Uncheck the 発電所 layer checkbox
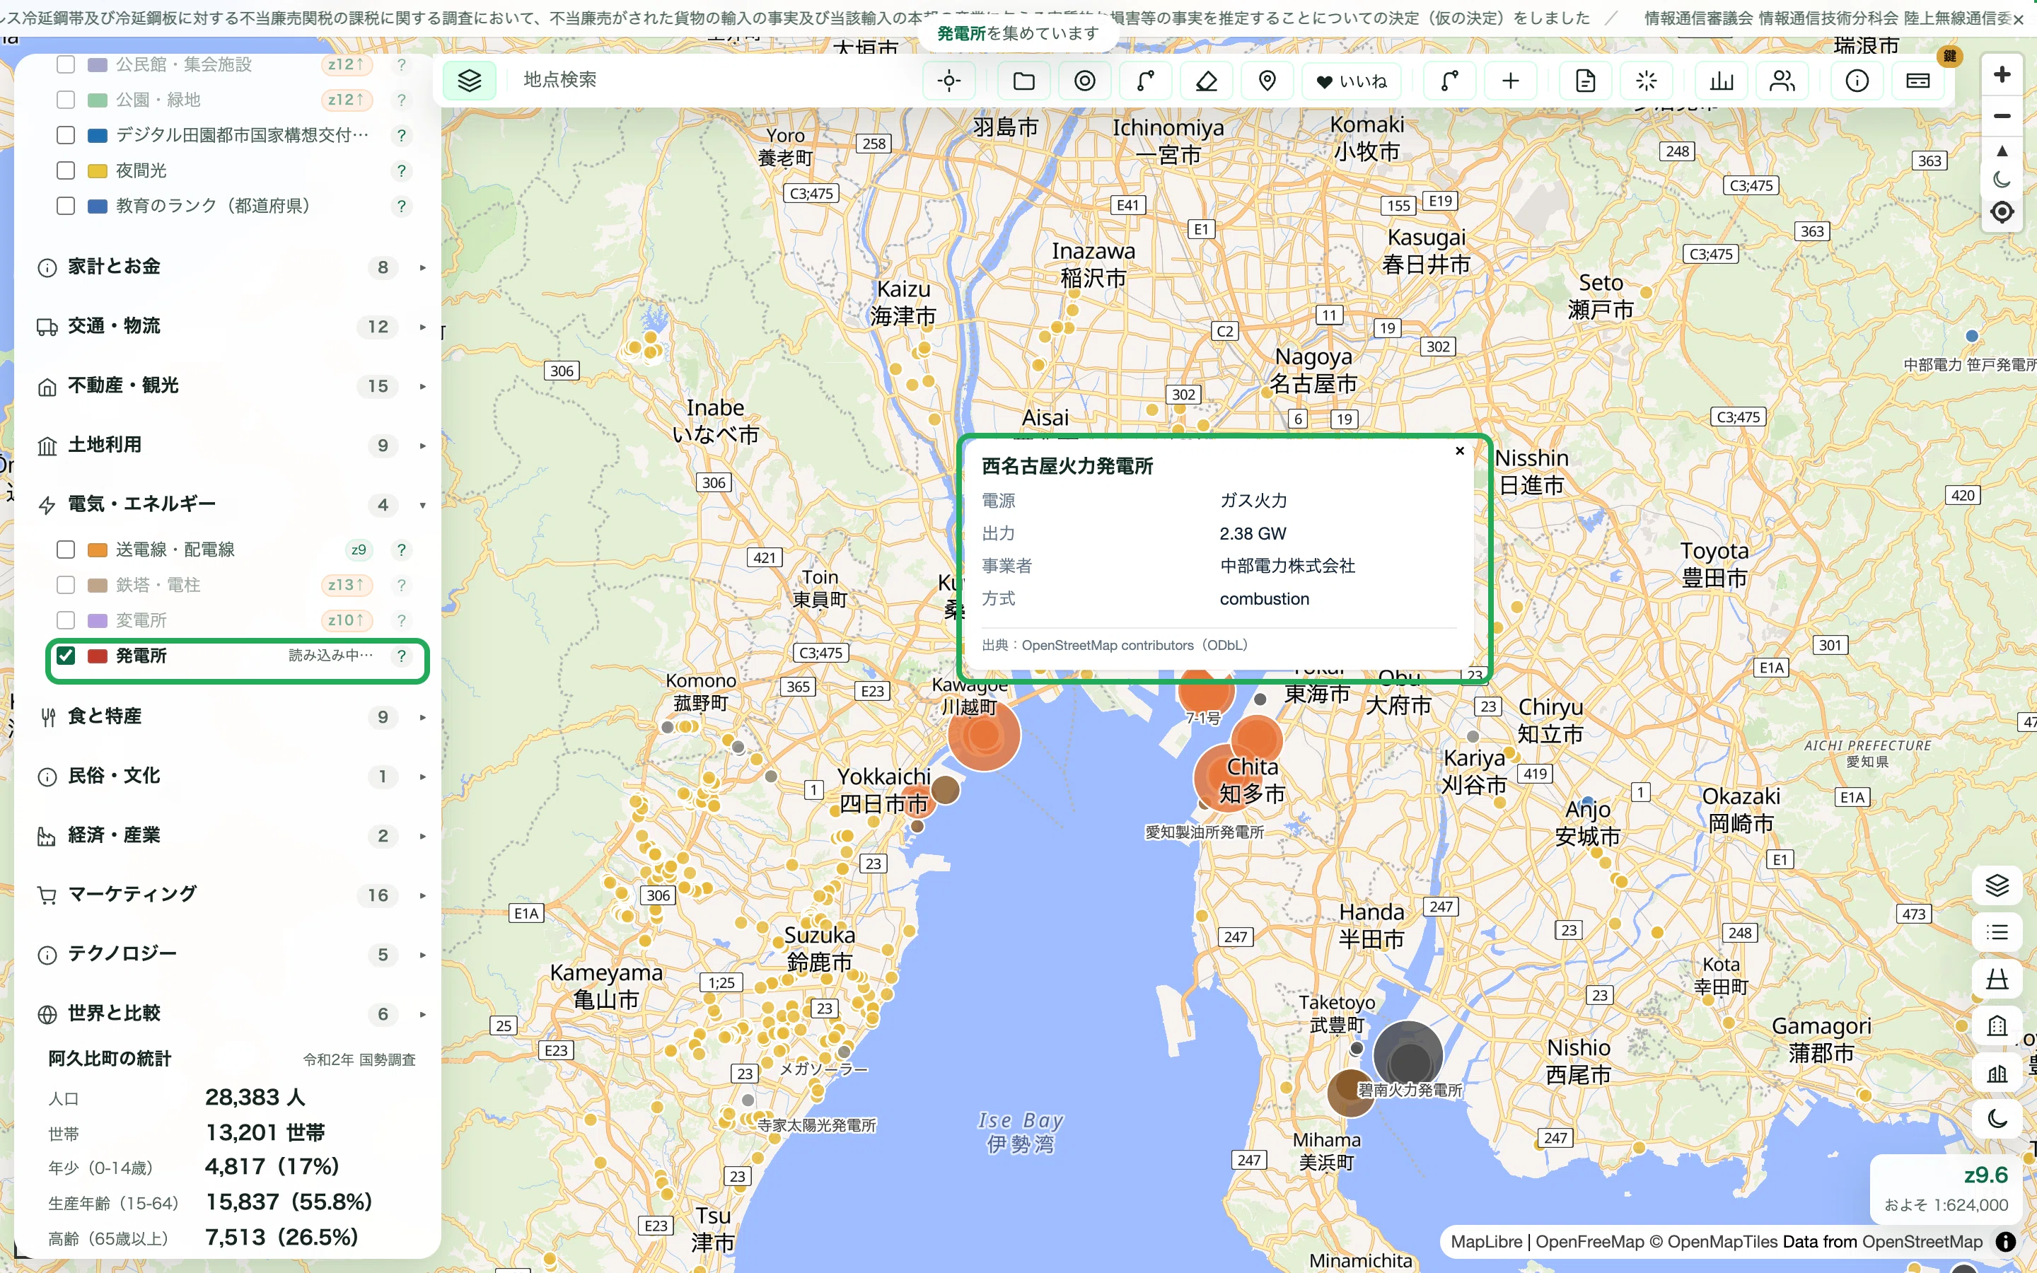 [66, 655]
